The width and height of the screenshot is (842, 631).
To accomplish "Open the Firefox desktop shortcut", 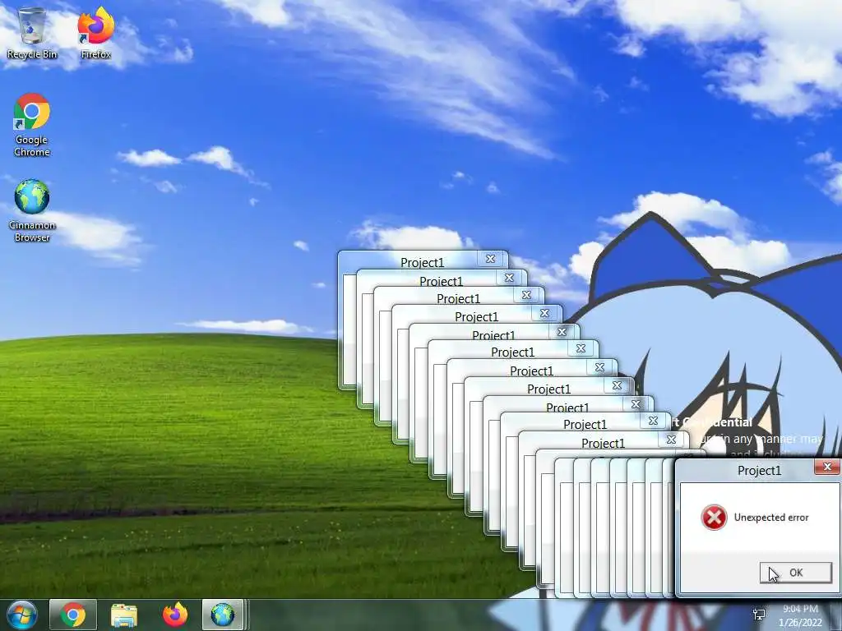I will point(95,33).
